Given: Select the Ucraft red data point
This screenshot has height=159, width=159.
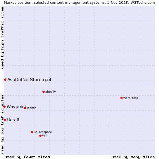Looking at the screenshot, I should (x=5, y=120).
